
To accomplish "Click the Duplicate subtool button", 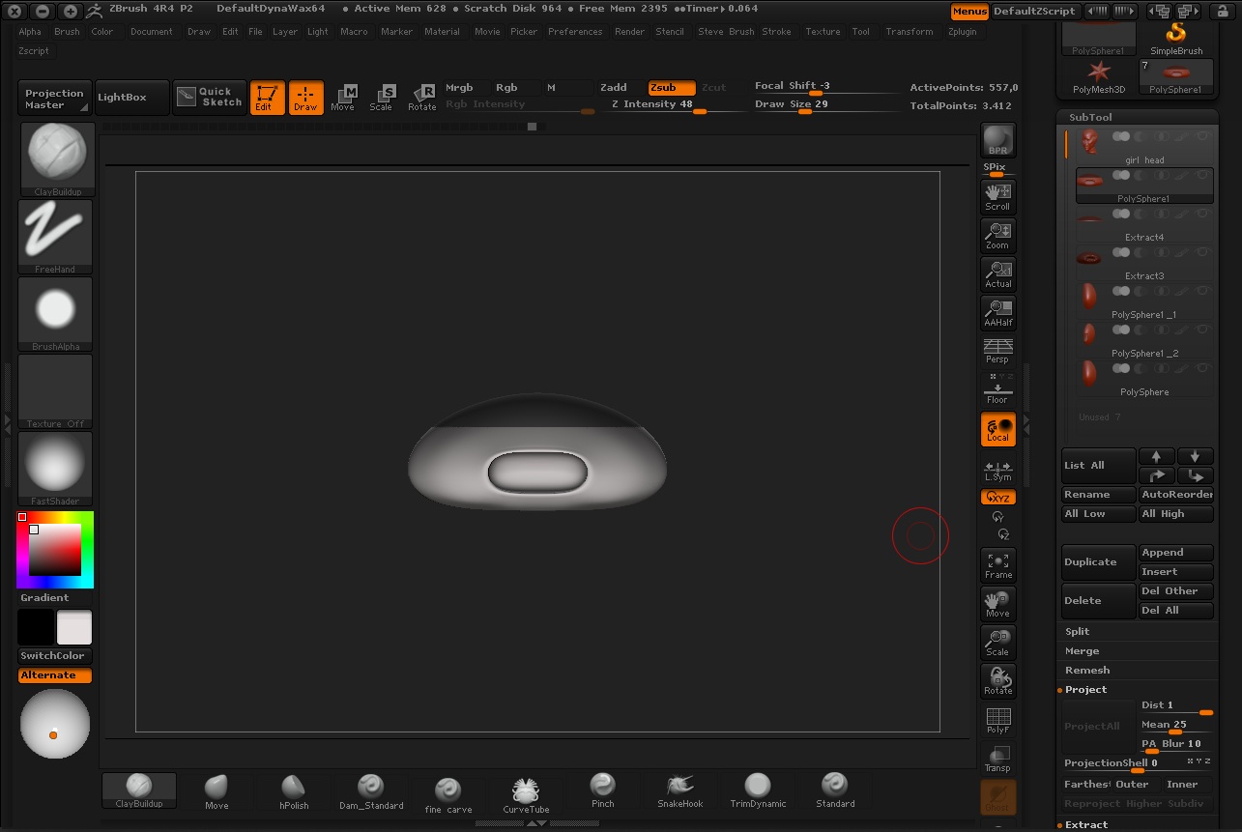I will (x=1099, y=562).
